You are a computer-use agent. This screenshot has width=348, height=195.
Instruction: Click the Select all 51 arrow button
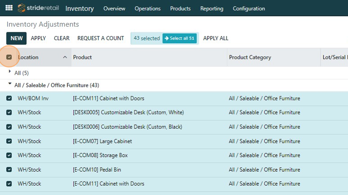click(179, 38)
